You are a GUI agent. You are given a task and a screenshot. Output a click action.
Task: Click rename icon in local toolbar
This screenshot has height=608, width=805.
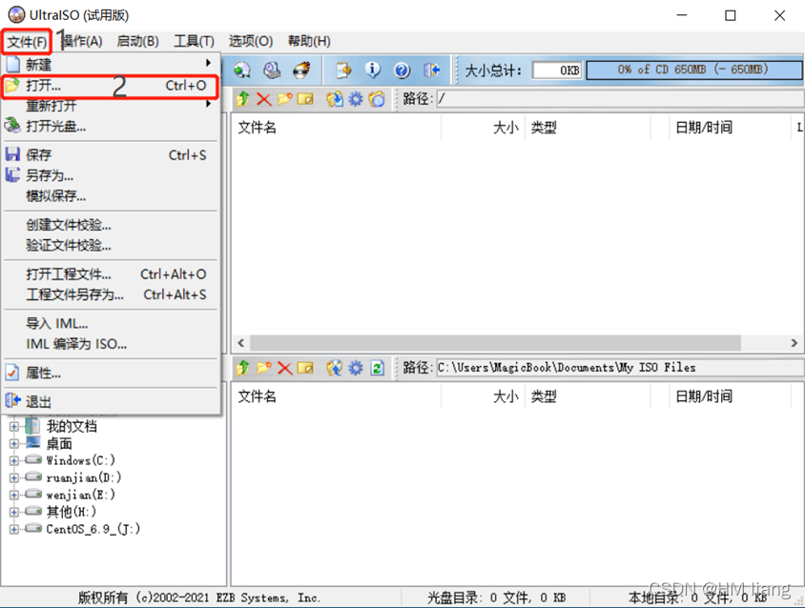coord(305,367)
